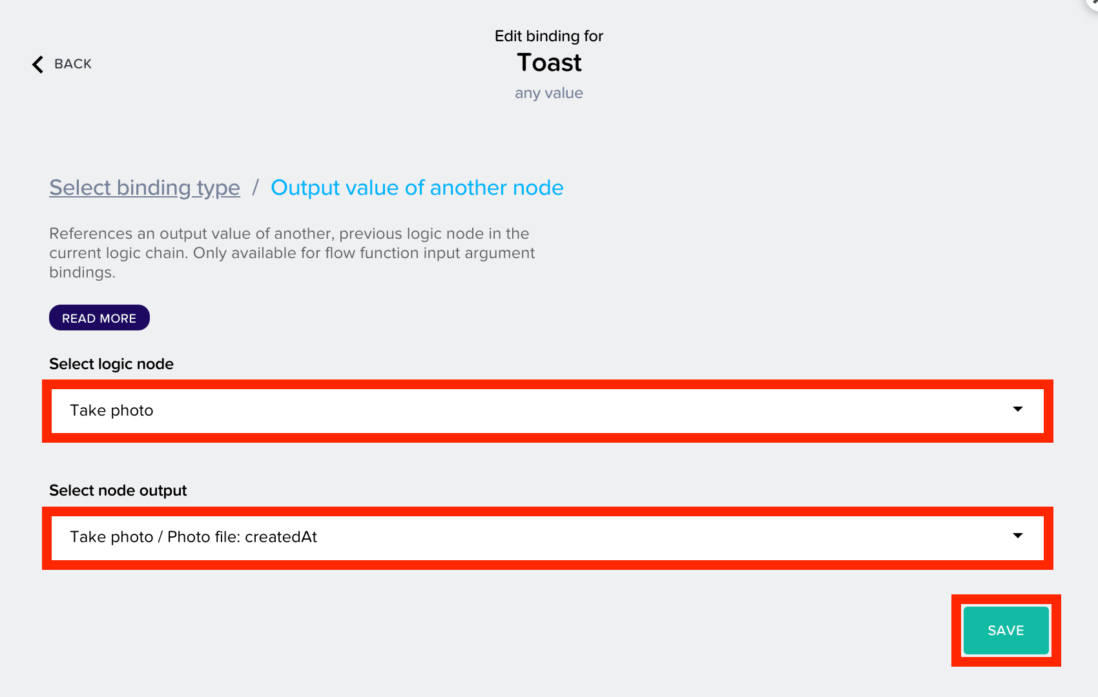Click the Toast heading title

(549, 63)
